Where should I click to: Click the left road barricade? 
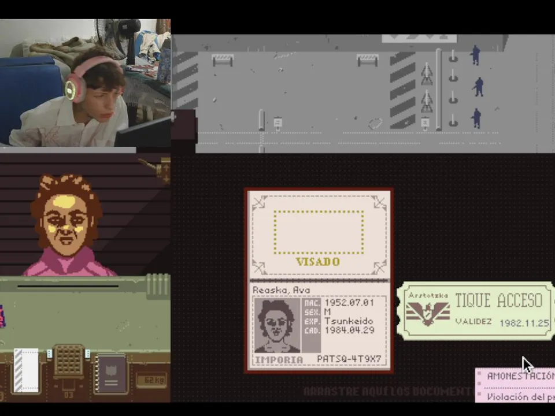223,60
